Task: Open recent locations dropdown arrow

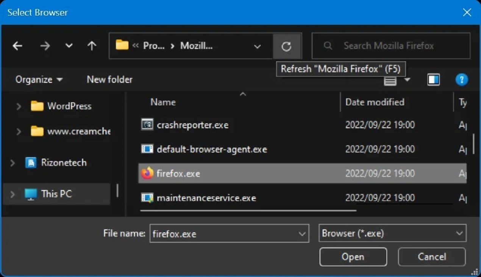Action: point(69,46)
